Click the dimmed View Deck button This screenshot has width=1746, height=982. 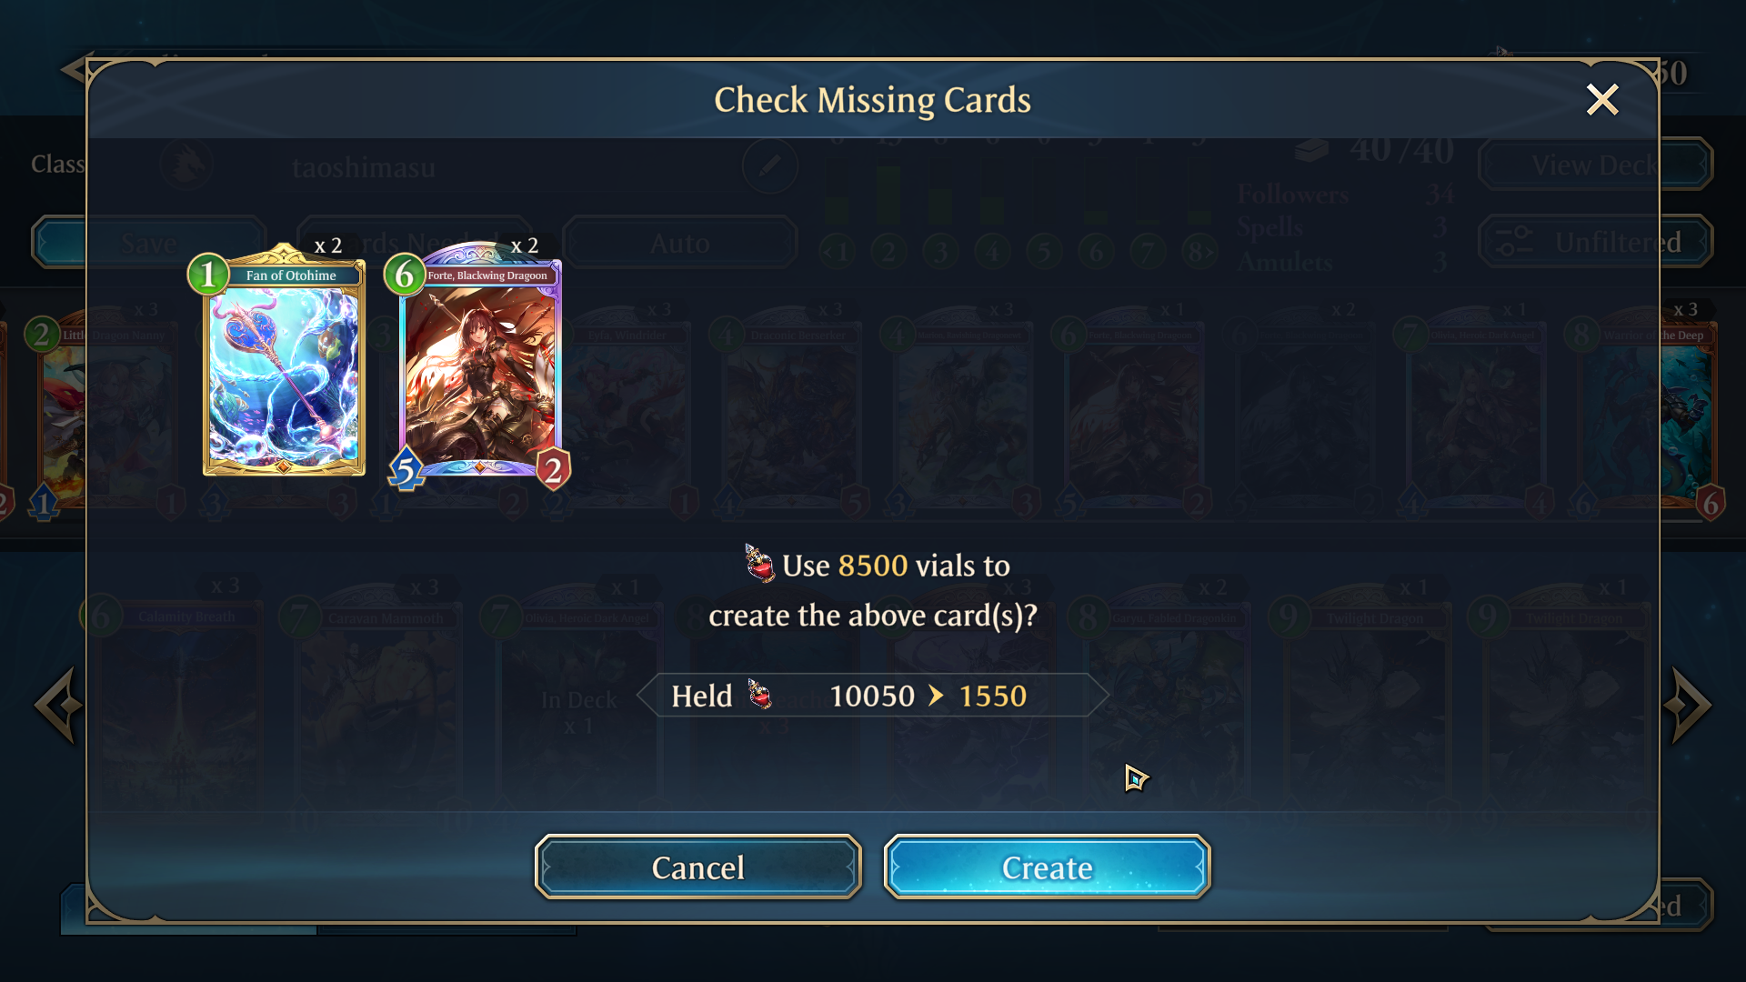click(1595, 165)
